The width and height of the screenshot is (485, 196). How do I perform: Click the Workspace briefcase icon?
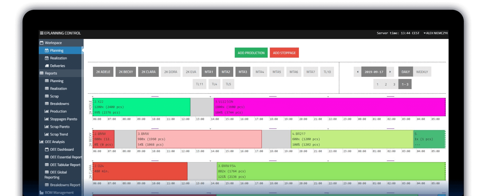[42, 43]
